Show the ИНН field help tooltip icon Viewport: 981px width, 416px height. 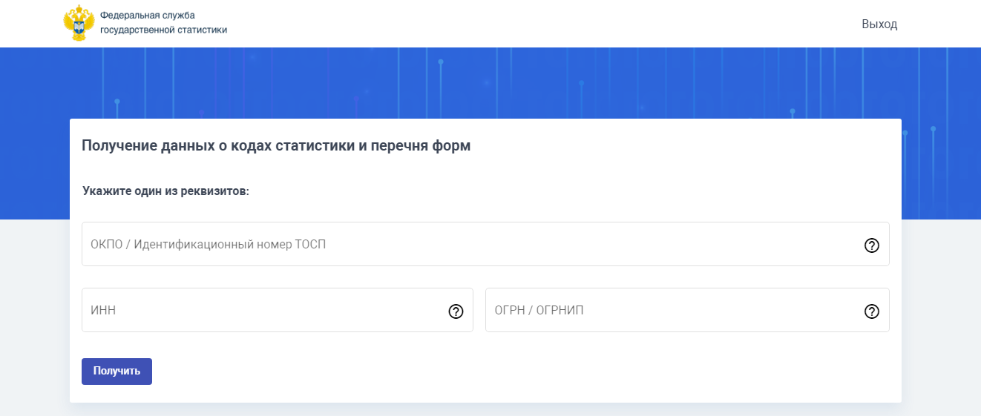tap(456, 311)
